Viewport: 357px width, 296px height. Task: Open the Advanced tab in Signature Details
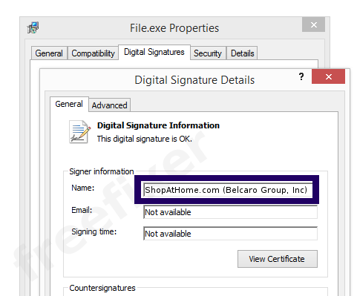(x=109, y=105)
